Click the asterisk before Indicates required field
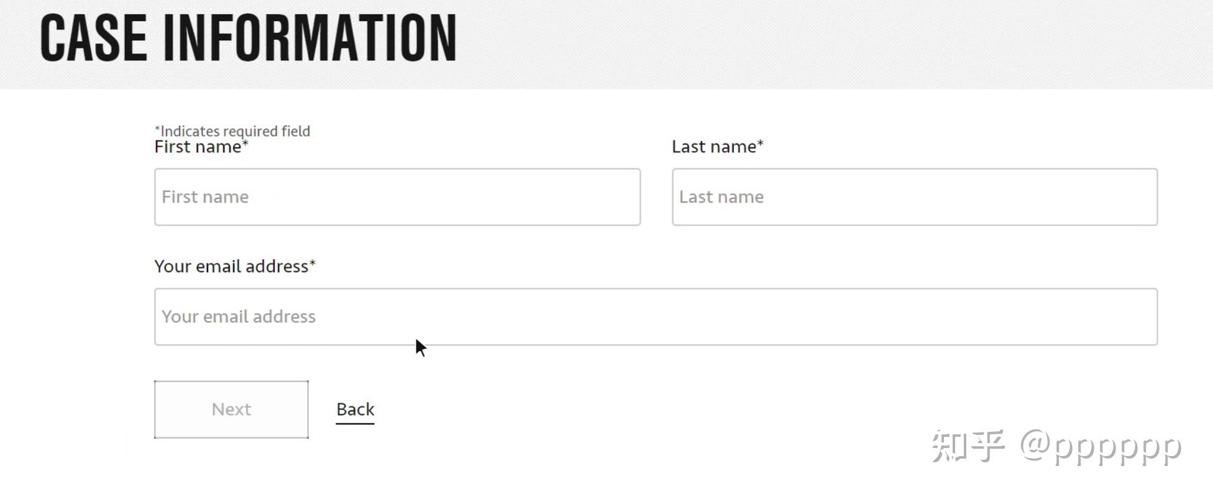 [x=157, y=129]
